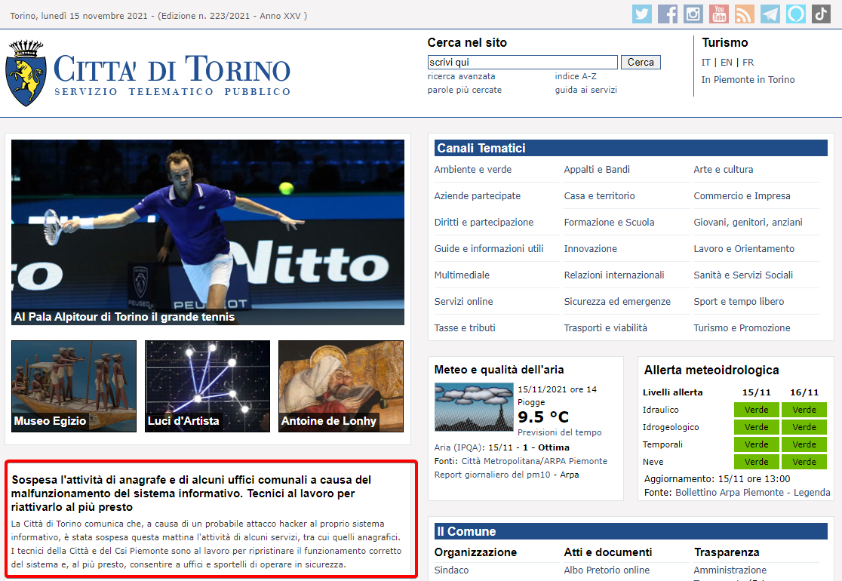Switch site language to EN
842x581 pixels.
[x=726, y=63]
